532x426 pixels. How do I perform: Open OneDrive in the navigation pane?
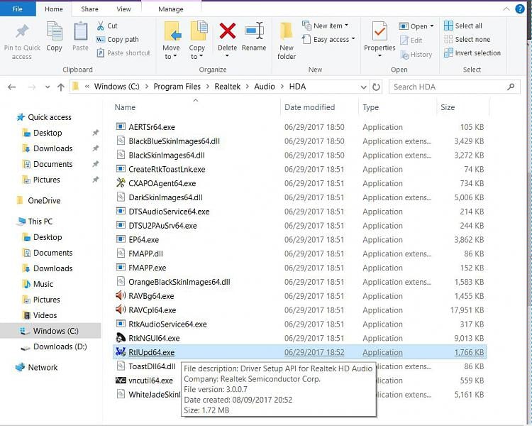pyautogui.click(x=39, y=200)
